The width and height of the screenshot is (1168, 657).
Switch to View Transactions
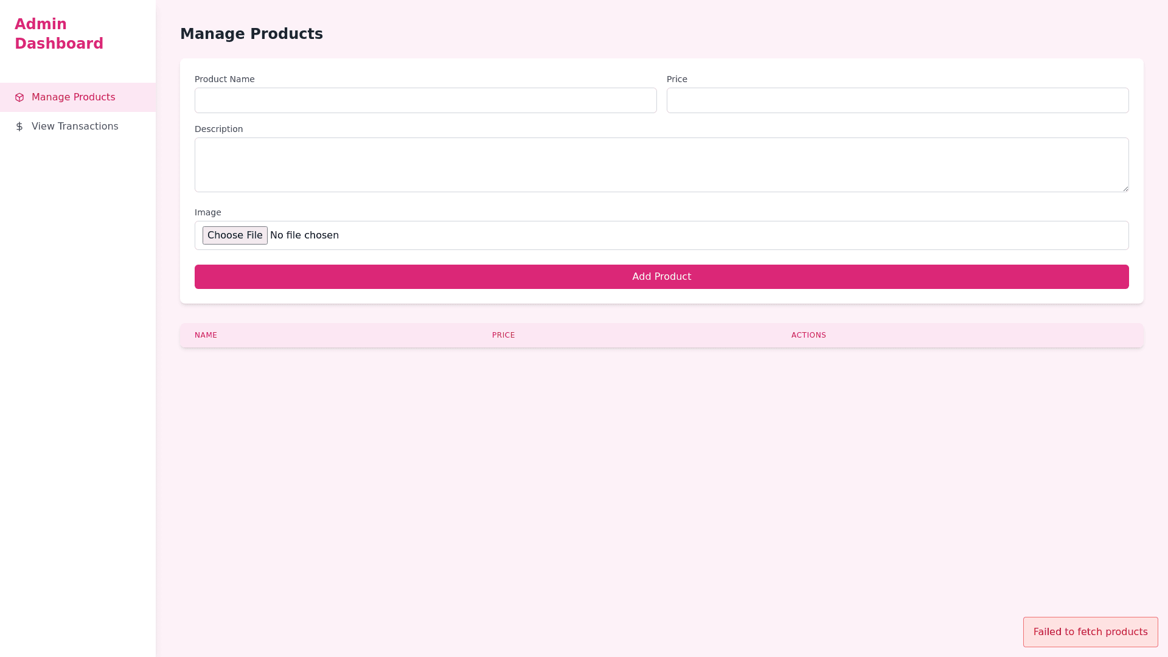tap(75, 127)
